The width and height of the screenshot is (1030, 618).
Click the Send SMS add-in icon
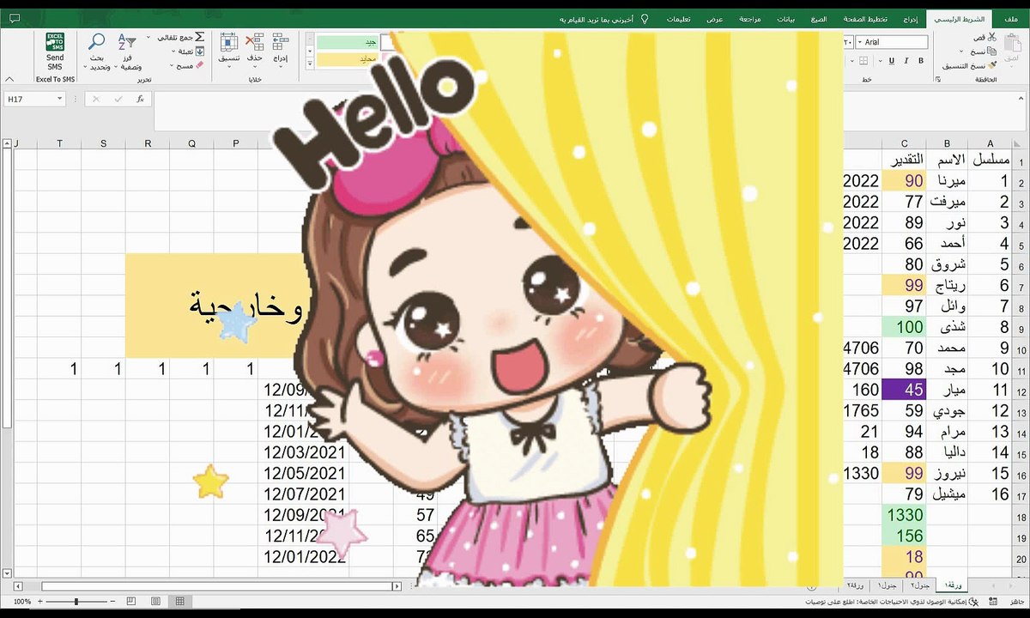[x=55, y=44]
